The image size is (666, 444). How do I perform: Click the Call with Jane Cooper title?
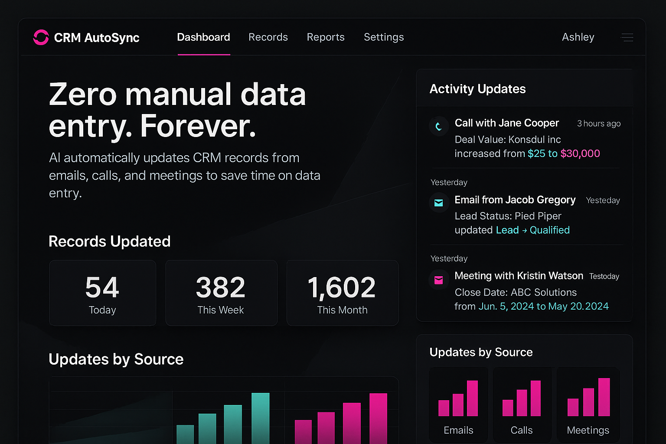point(506,123)
